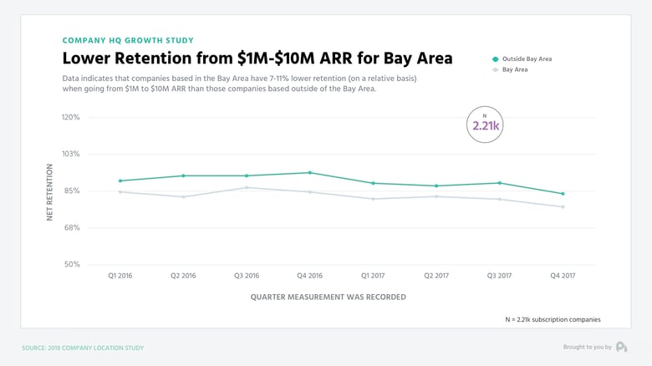Click the Outside Bay Area Q4 2017 data point
Screen dimensions: 652x366
563,194
